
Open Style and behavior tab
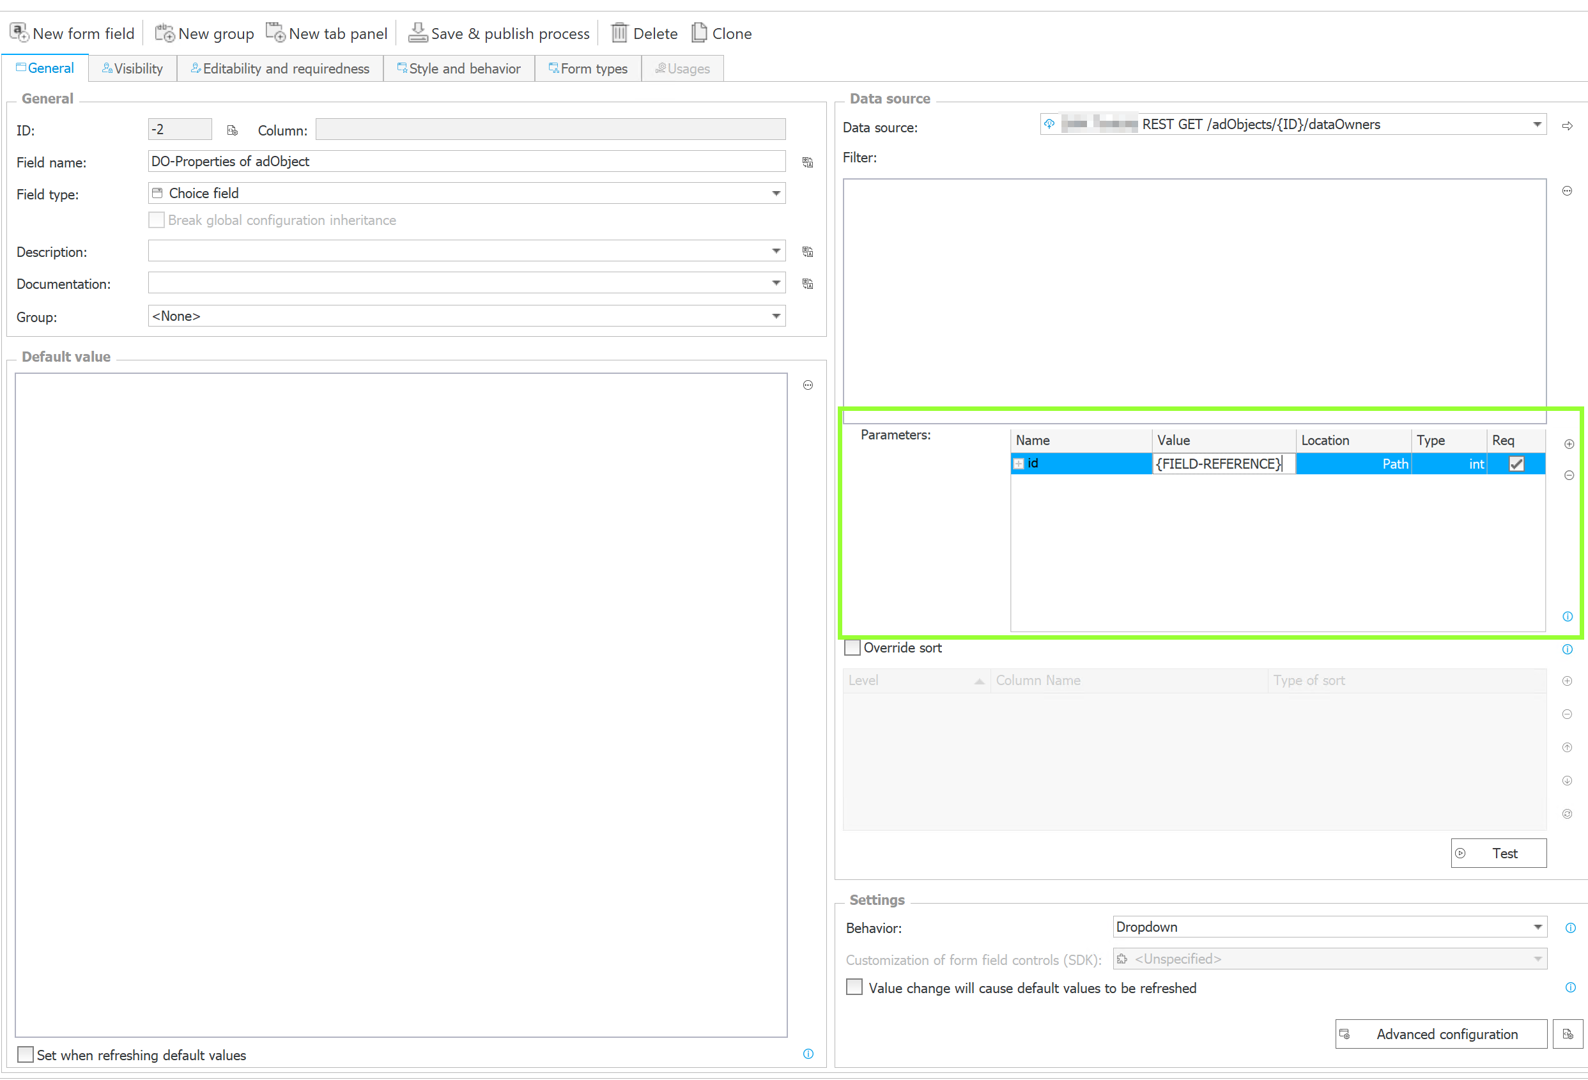[x=458, y=68]
